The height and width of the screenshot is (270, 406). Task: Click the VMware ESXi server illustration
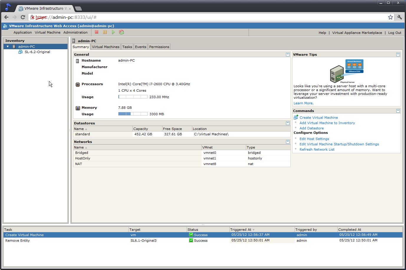coord(347,71)
